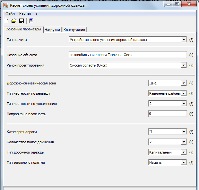Click the Calculate toolbar icon

point(31,21)
